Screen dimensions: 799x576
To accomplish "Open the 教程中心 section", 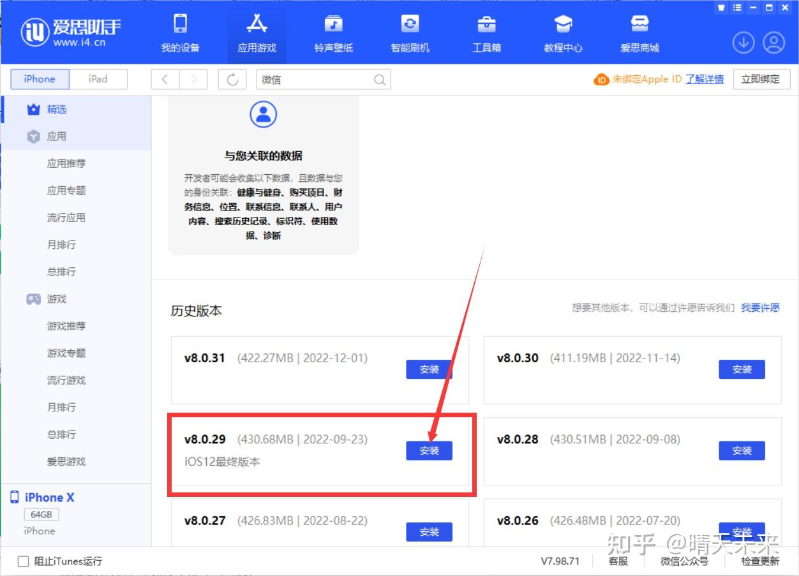I will [563, 33].
